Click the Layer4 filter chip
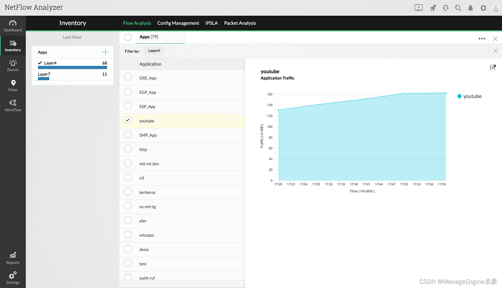The image size is (502, 288). (x=154, y=51)
